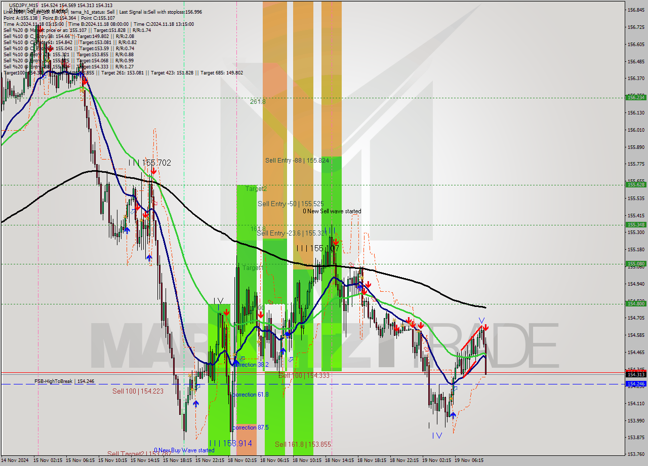Select the 'Sell Entry -88 | 155.824' label
Image resolution: width=648 pixels, height=466 pixels.
click(x=297, y=161)
